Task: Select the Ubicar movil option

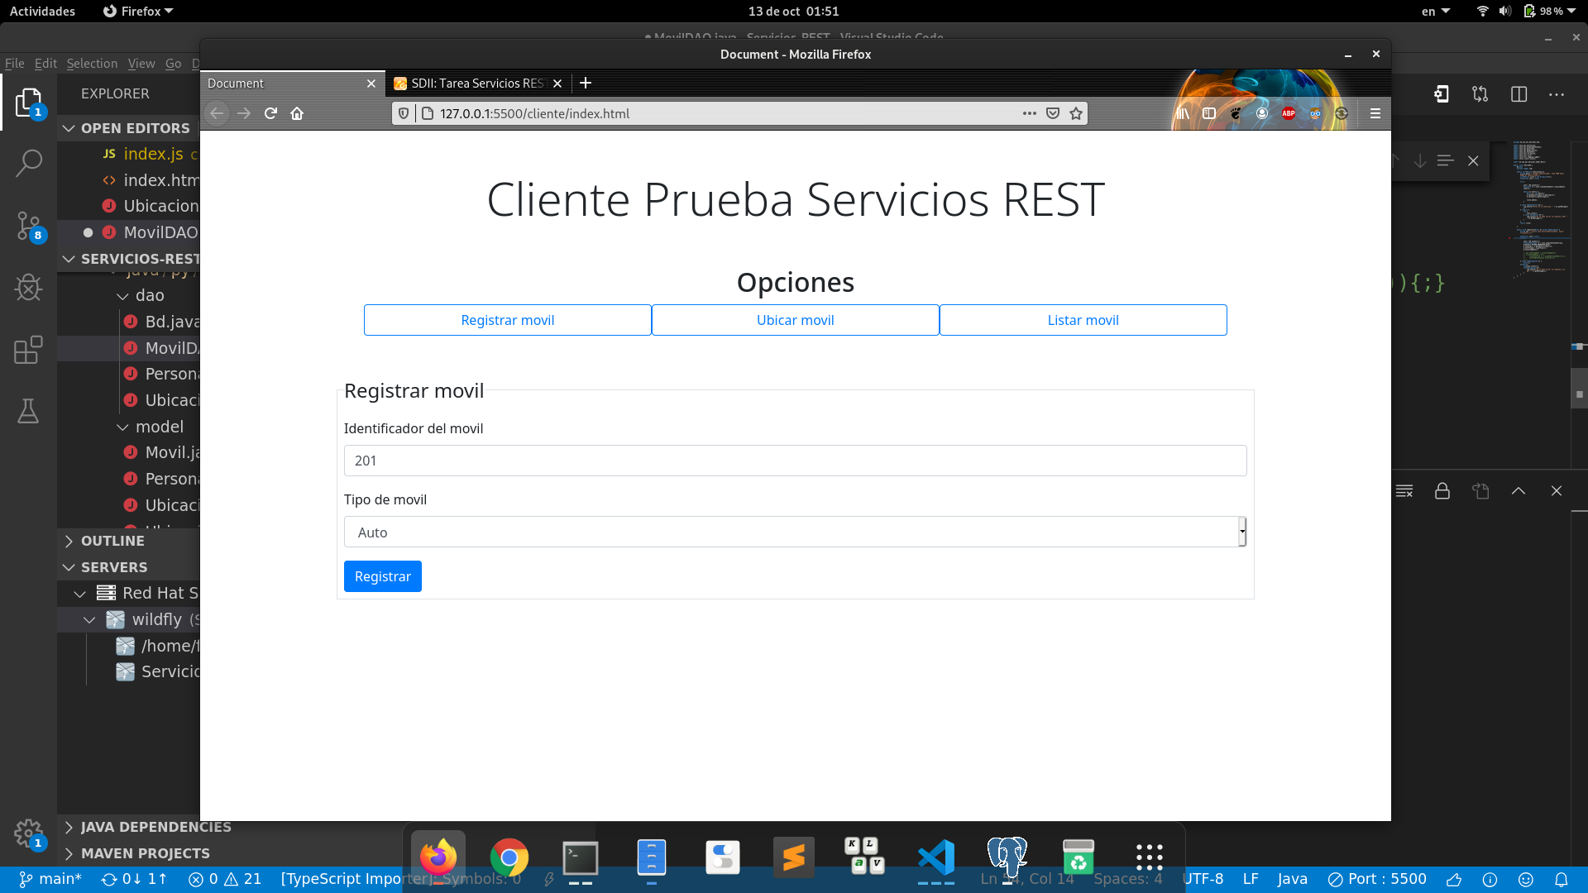Action: click(x=795, y=320)
